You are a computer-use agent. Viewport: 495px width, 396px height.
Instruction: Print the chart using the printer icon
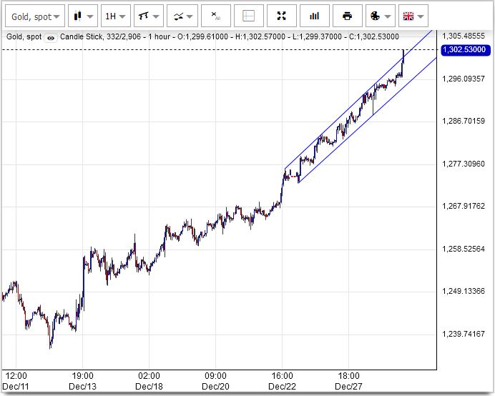348,15
